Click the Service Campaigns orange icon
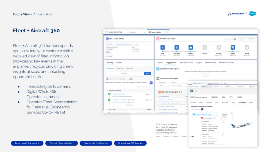This screenshot has width=270, height=152. [160, 92]
